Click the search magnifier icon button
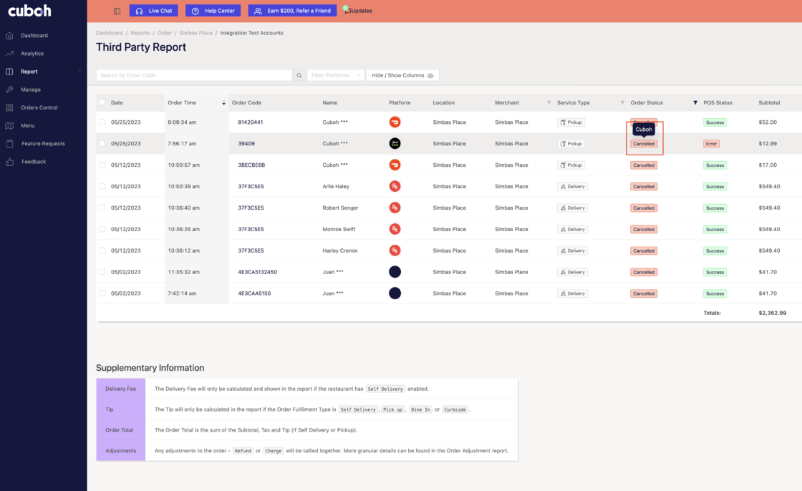 299,75
